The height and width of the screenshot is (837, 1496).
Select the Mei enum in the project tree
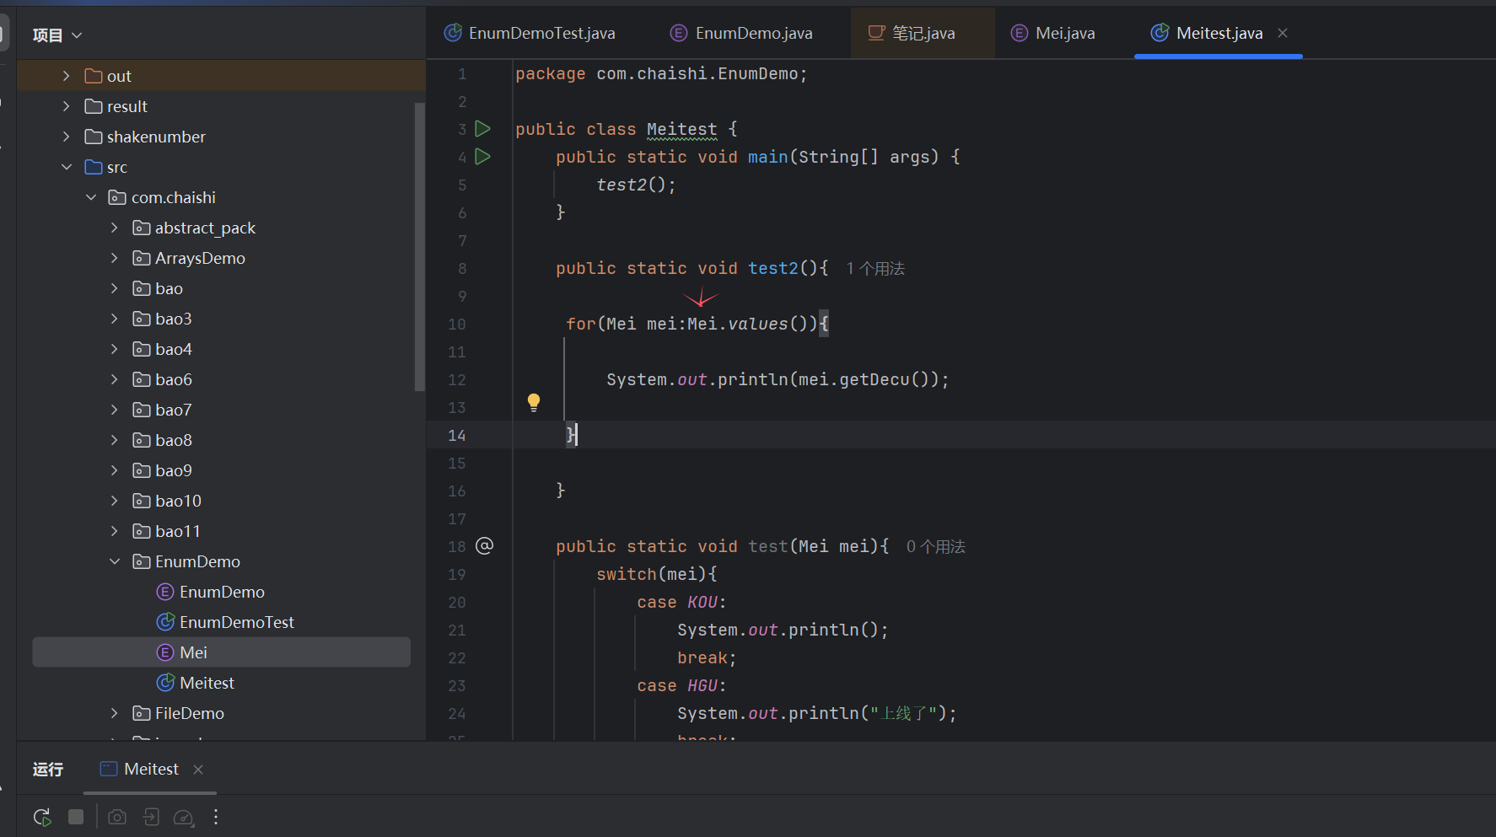[x=221, y=652]
